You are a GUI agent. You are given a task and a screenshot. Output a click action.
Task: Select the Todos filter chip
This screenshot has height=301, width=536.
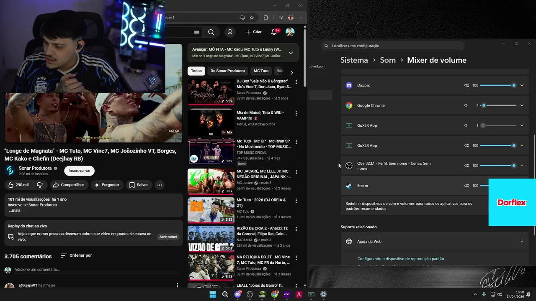pos(196,71)
